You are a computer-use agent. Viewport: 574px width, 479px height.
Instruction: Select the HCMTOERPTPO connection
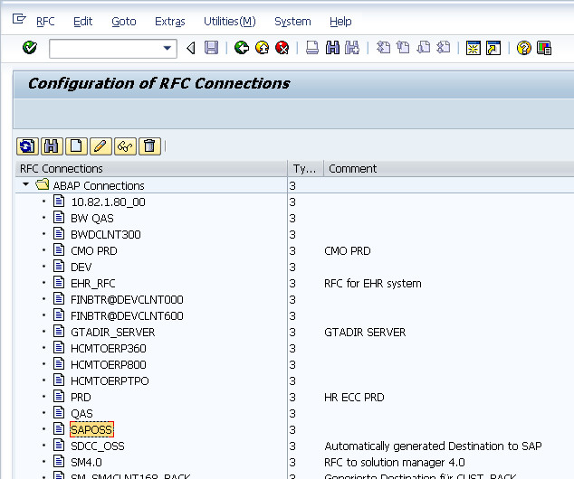tap(110, 381)
